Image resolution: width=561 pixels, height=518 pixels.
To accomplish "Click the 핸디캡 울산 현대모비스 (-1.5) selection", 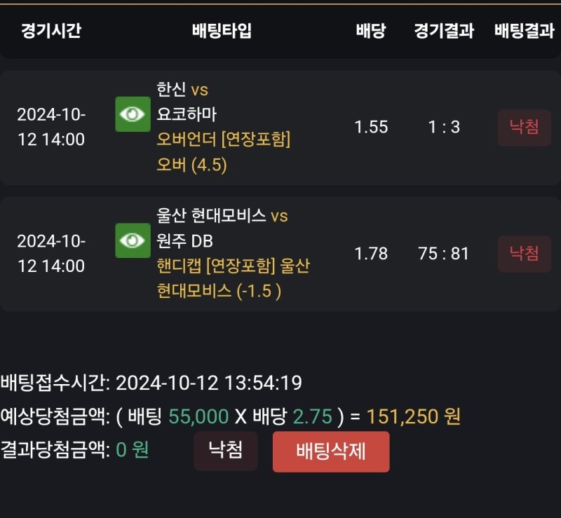I will point(233,278).
